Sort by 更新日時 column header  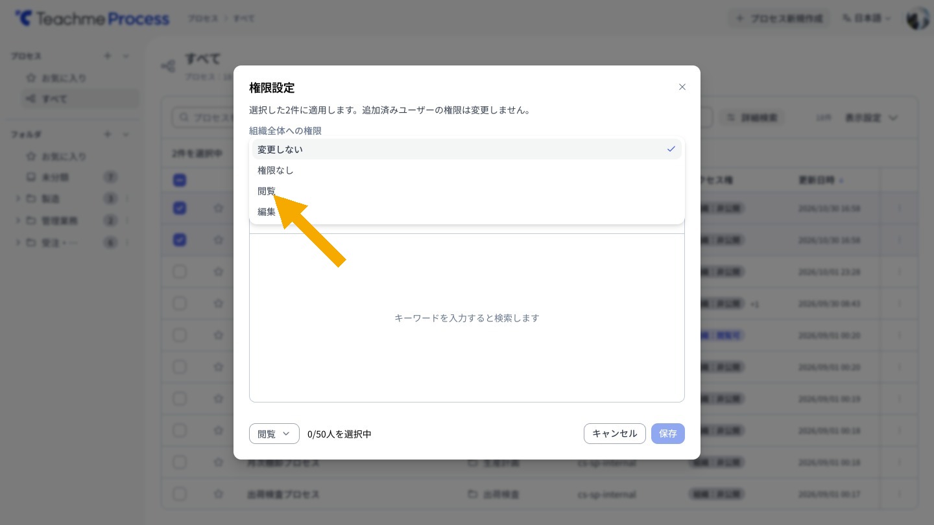[820, 180]
